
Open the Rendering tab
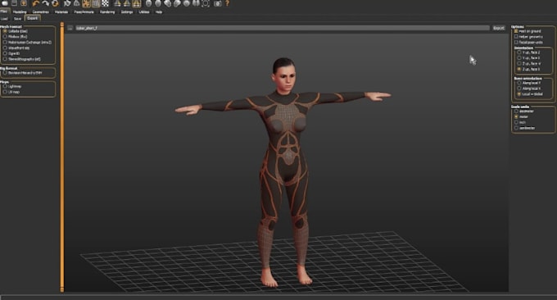(107, 11)
